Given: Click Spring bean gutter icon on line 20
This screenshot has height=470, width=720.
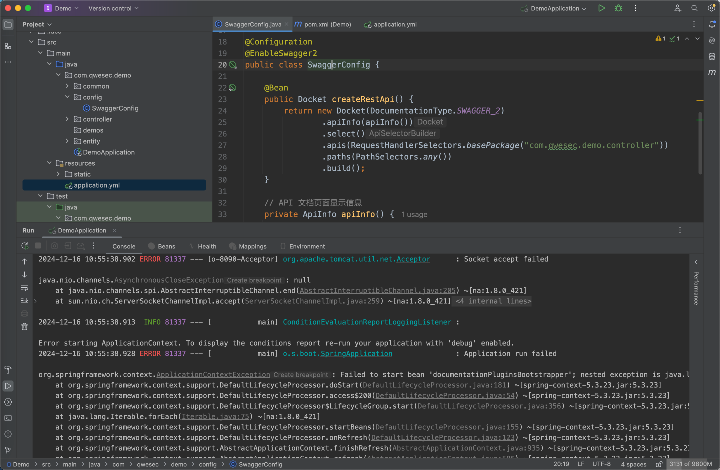Looking at the screenshot, I should (x=233, y=65).
